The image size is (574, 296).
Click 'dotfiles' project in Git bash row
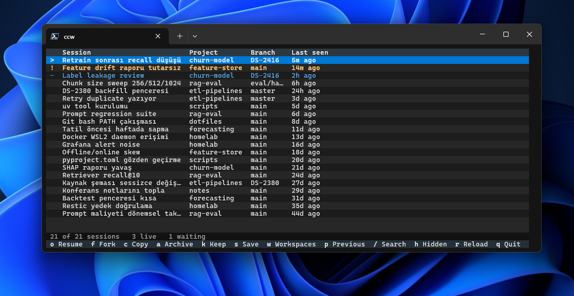(x=205, y=122)
